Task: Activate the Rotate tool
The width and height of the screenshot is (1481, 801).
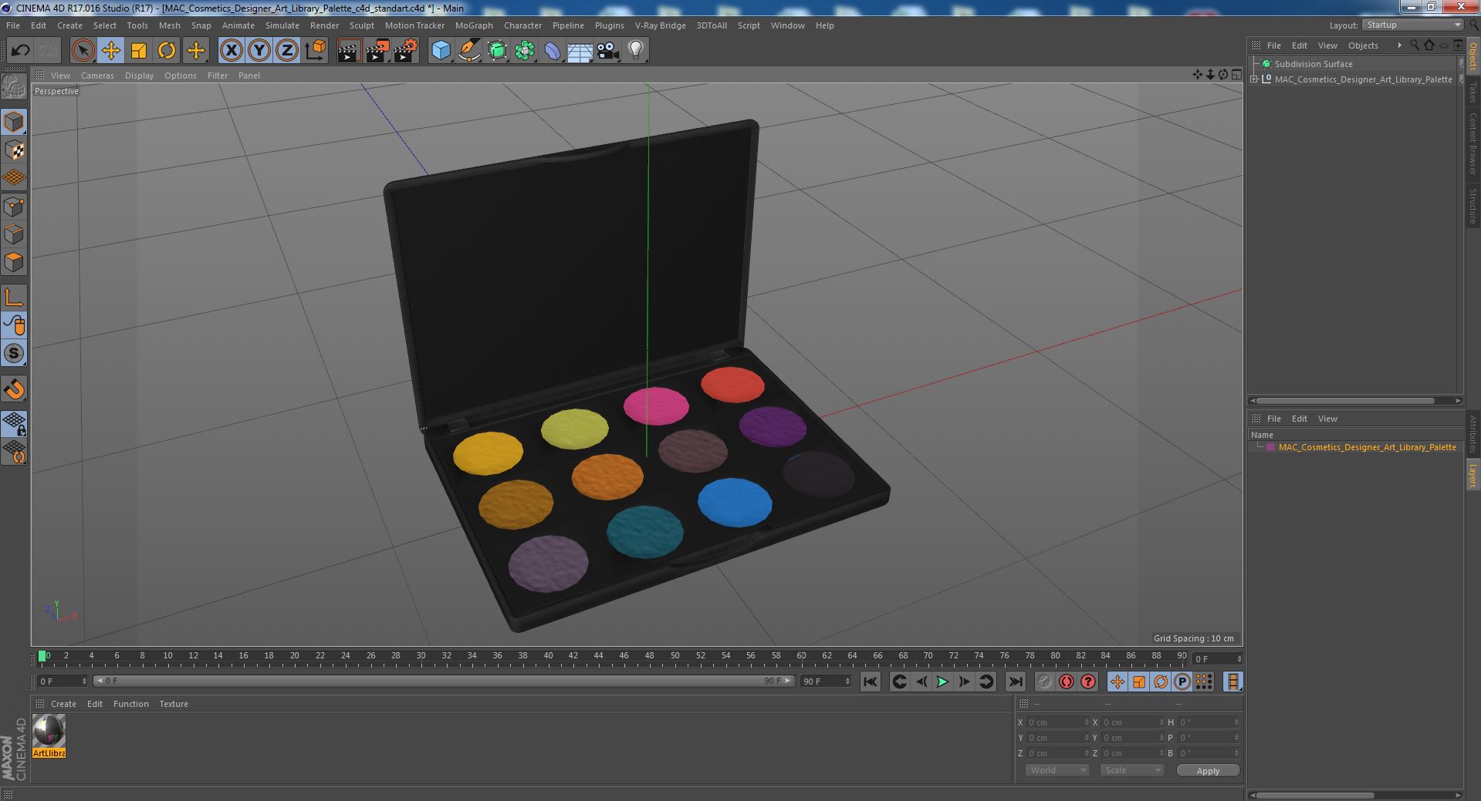Action: tap(167, 51)
